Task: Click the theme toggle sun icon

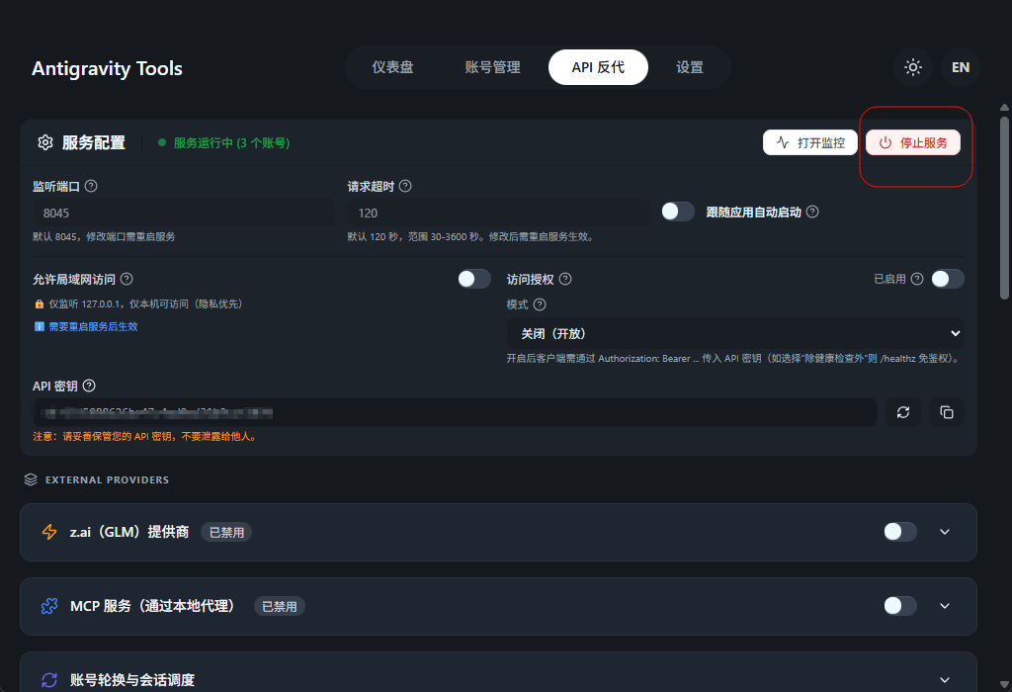Action: (x=912, y=67)
